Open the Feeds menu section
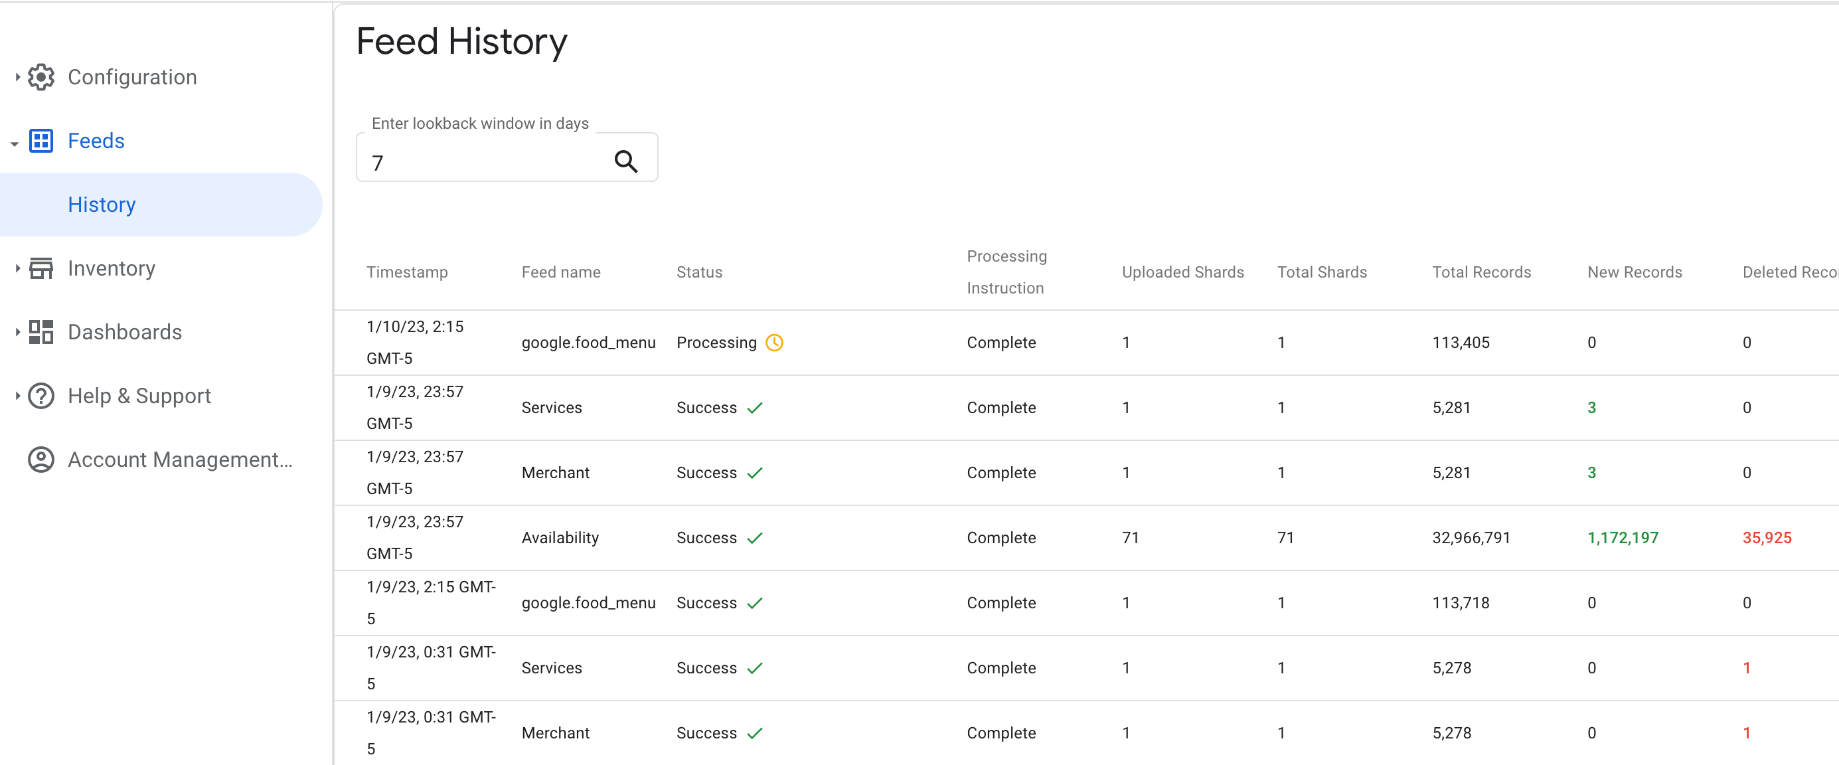1839x765 pixels. point(96,141)
